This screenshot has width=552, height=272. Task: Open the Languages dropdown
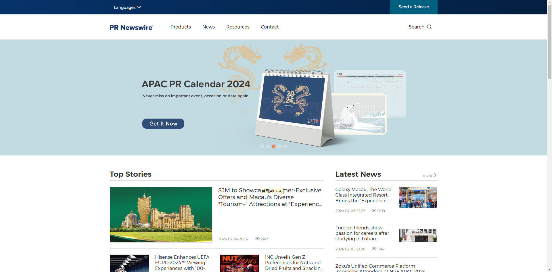[x=127, y=7]
